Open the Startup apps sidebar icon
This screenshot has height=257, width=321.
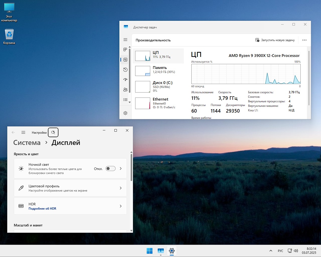(x=125, y=80)
